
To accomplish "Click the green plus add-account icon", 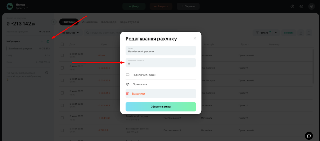I will (x=42, y=41).
